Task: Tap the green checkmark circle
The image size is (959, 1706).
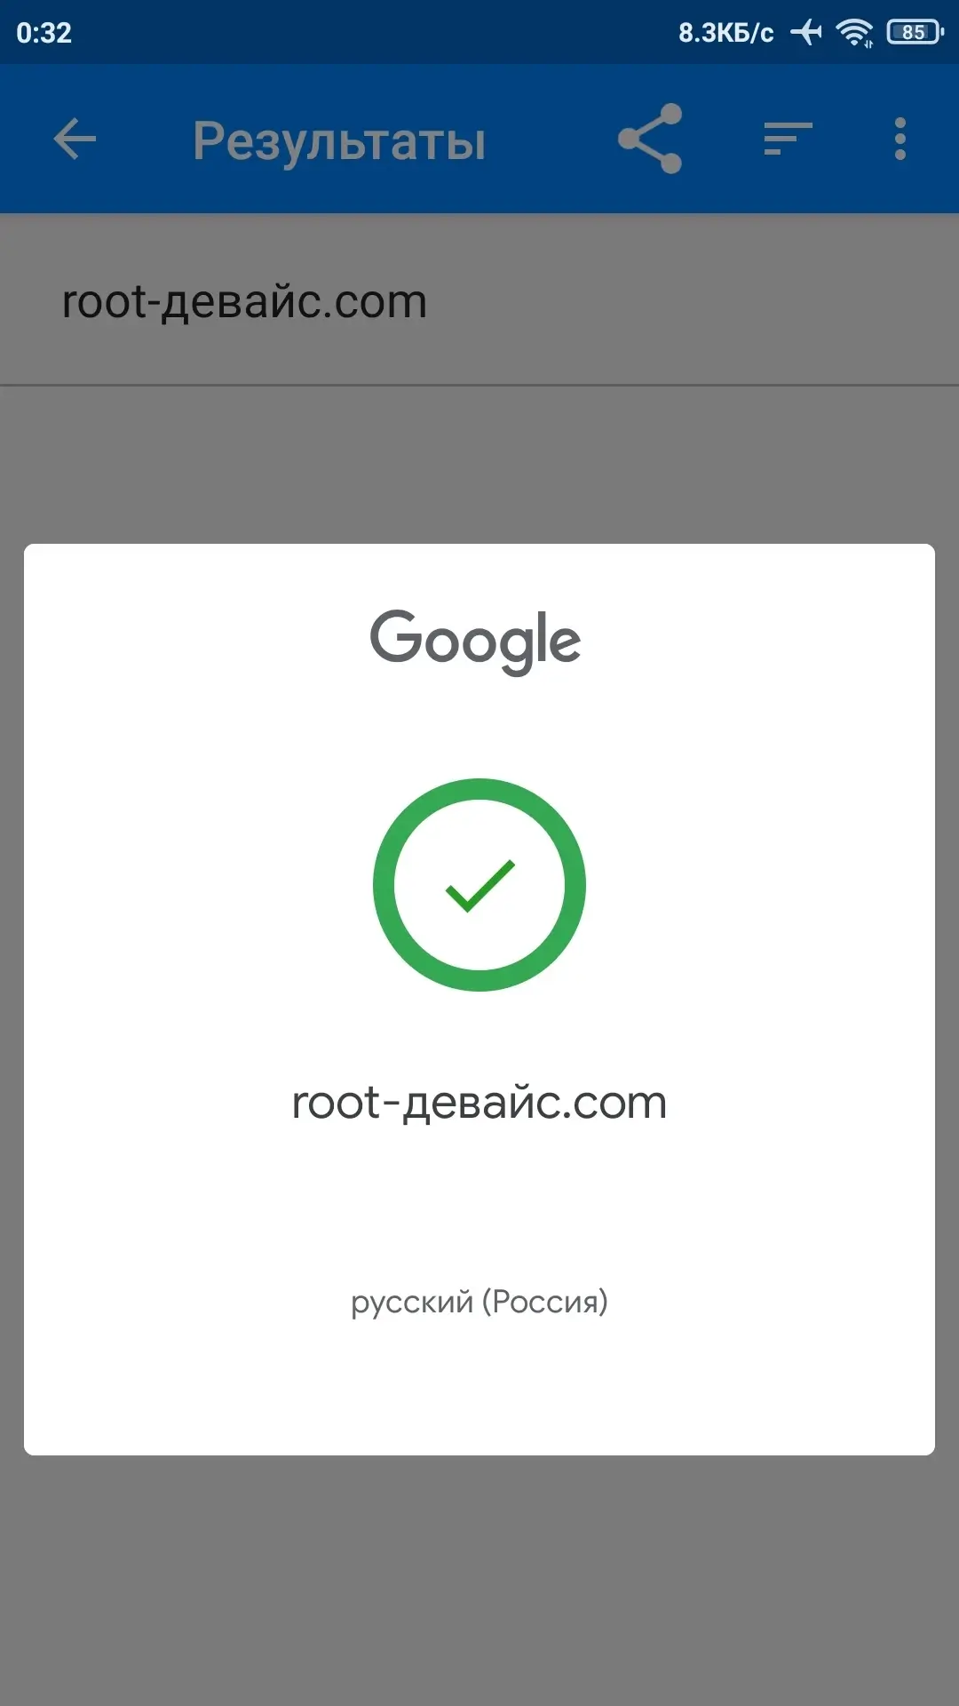Action: 479,885
